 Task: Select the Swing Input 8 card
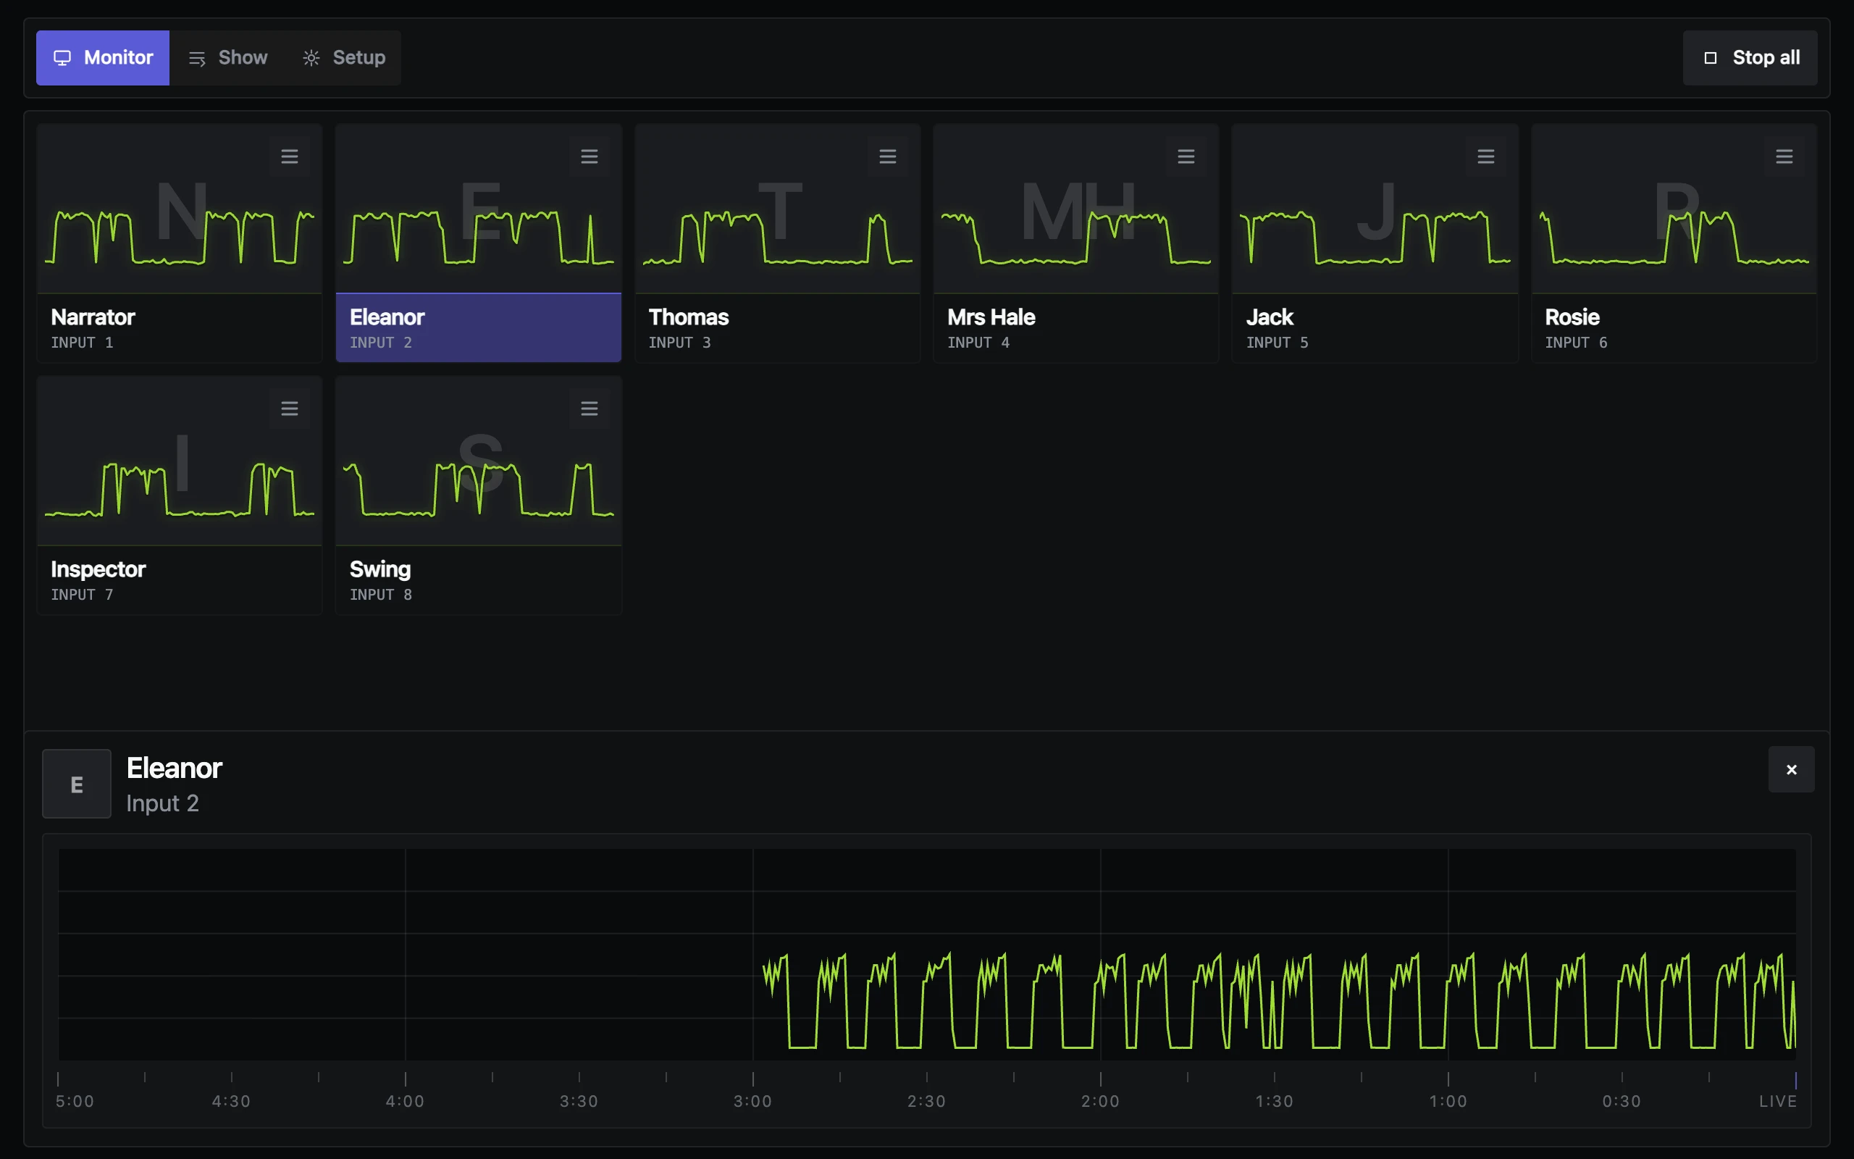tap(478, 496)
